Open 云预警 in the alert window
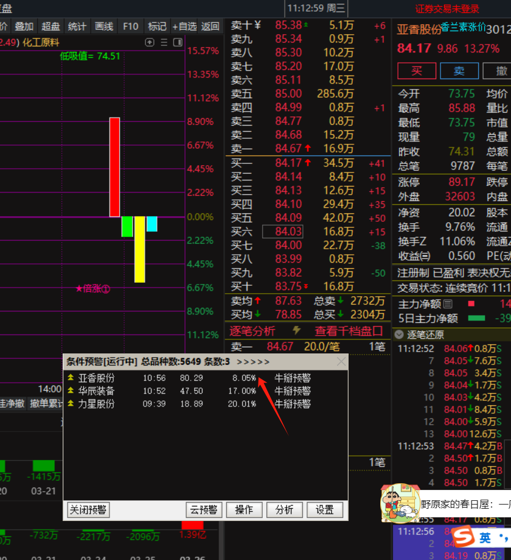This screenshot has width=511, height=560. tap(204, 510)
